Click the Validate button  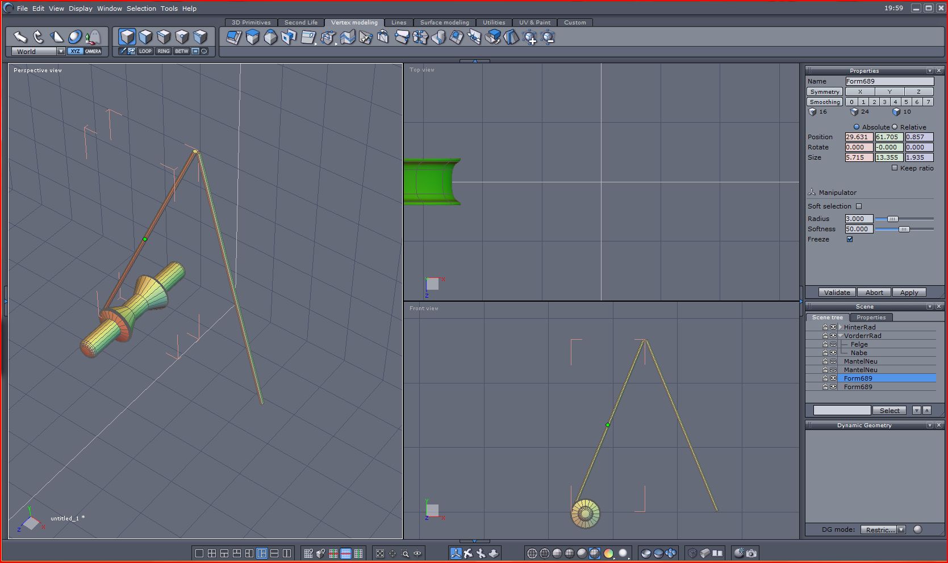click(x=837, y=293)
